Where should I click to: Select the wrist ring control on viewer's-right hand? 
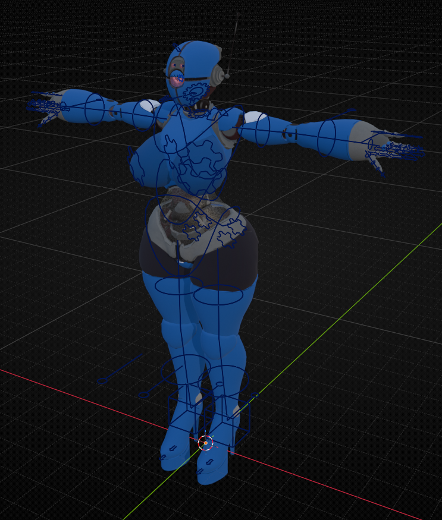pos(370,144)
